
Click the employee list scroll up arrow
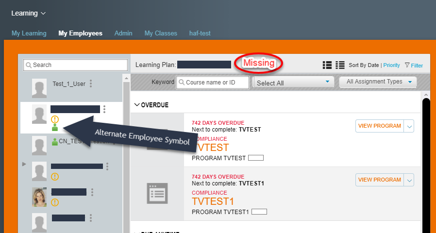click(x=126, y=79)
